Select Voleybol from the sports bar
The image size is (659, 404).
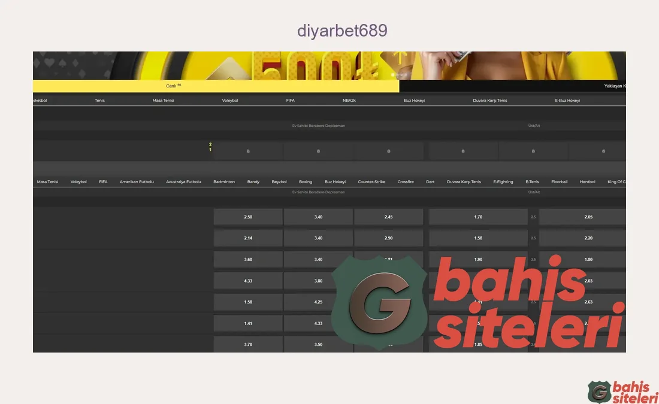pyautogui.click(x=230, y=100)
